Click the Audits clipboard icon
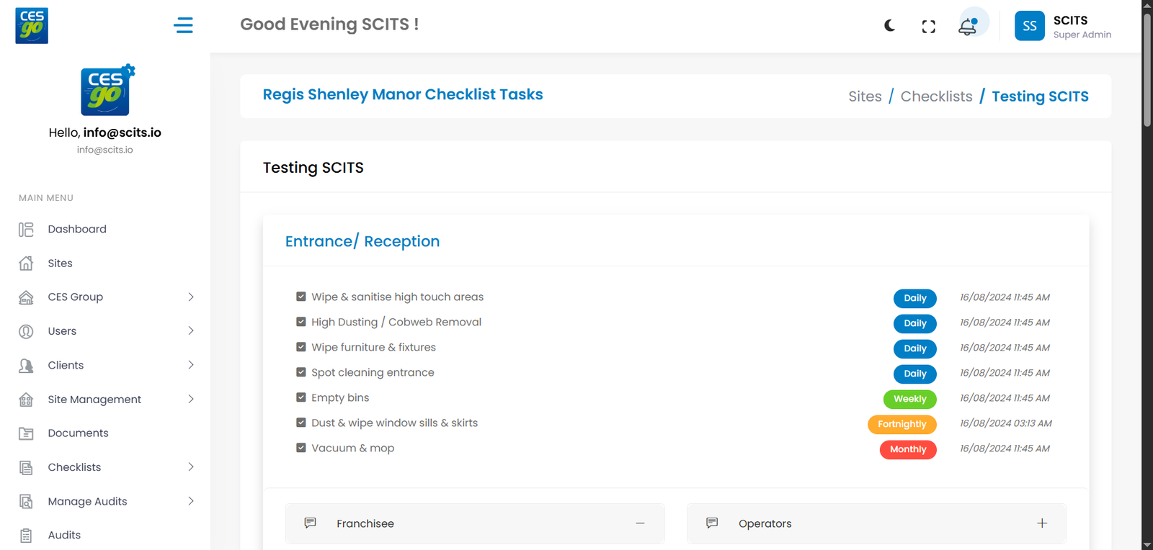Screen dimensions: 1153x550 [x=26, y=536]
